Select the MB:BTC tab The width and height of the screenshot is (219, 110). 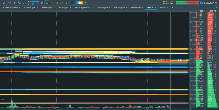150,8
